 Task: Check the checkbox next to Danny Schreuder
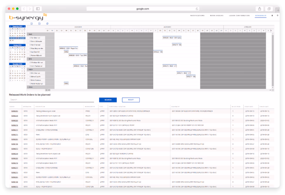click(30, 41)
